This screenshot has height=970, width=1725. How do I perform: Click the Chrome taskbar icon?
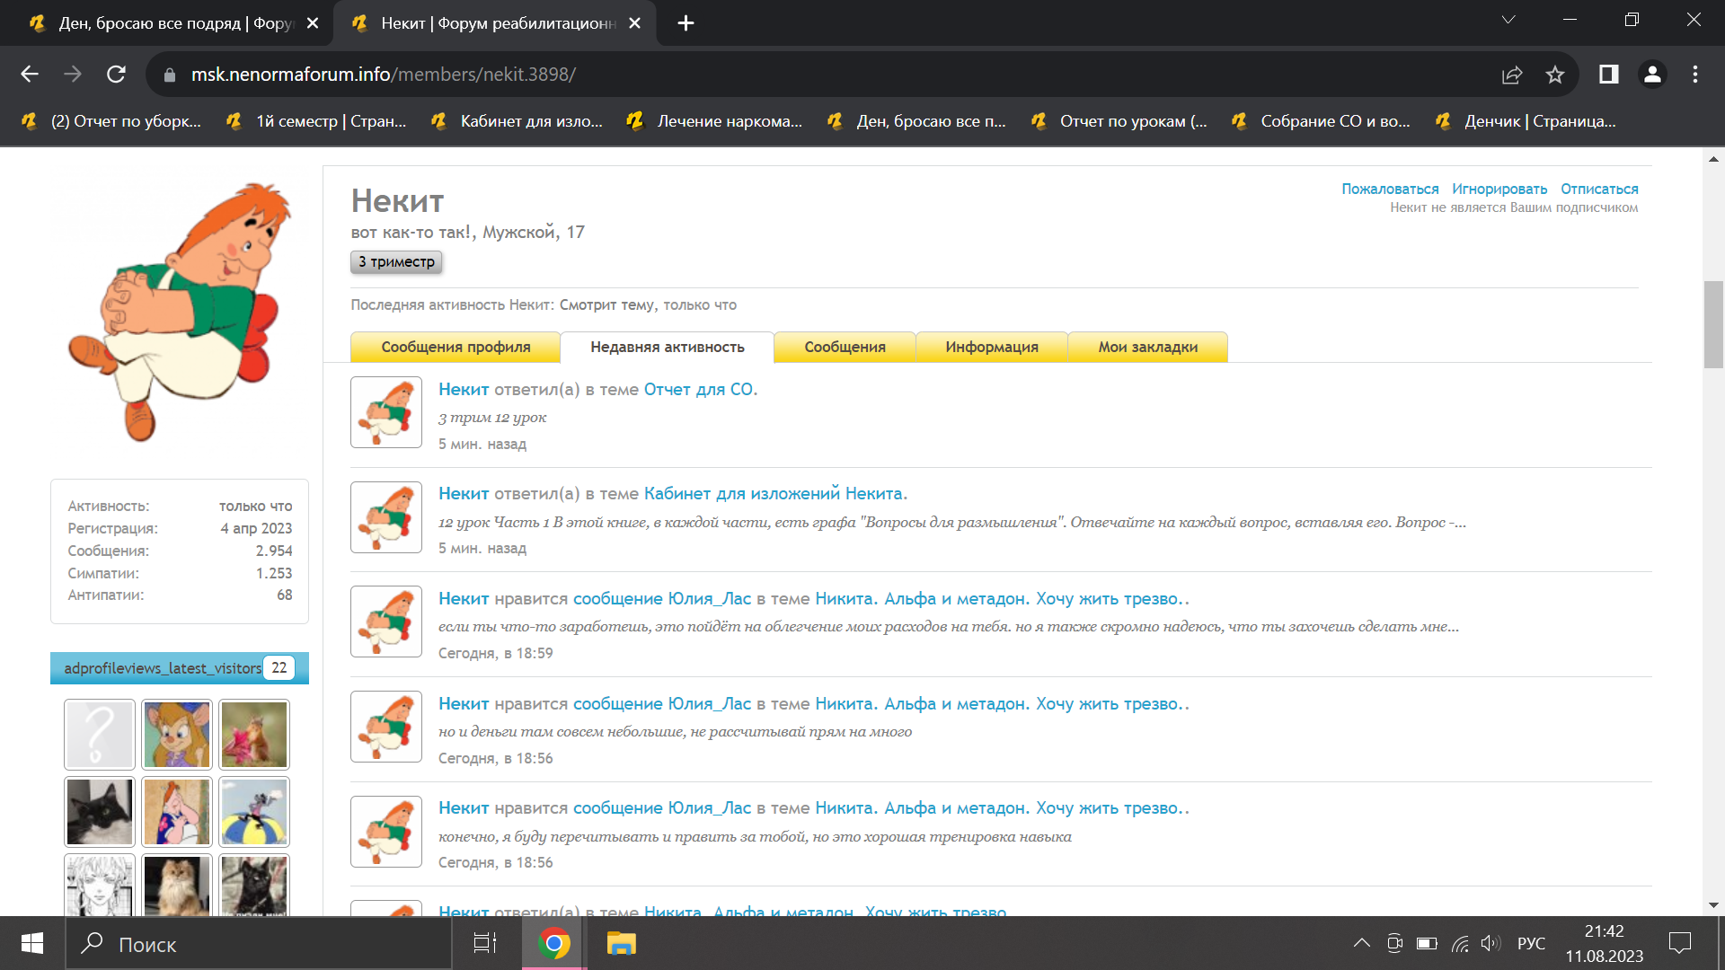coord(554,944)
